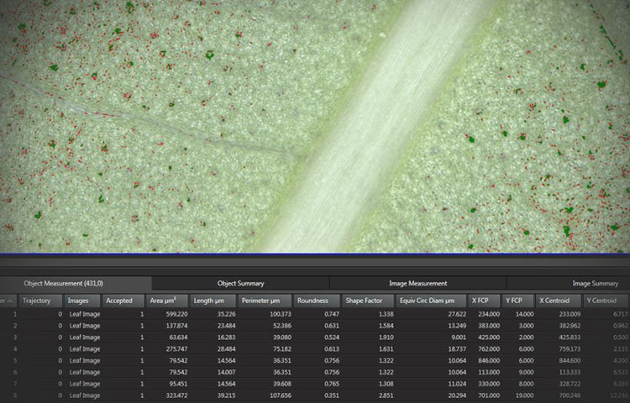630x403 pixels.
Task: Click the Perimeter µm column header
Action: 264,301
